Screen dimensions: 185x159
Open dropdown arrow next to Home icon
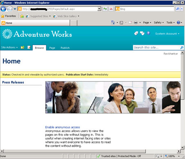[x=117, y=23]
